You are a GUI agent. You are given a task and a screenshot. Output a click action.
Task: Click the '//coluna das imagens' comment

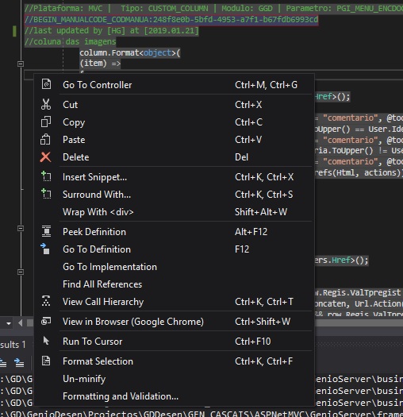pyautogui.click(x=70, y=42)
